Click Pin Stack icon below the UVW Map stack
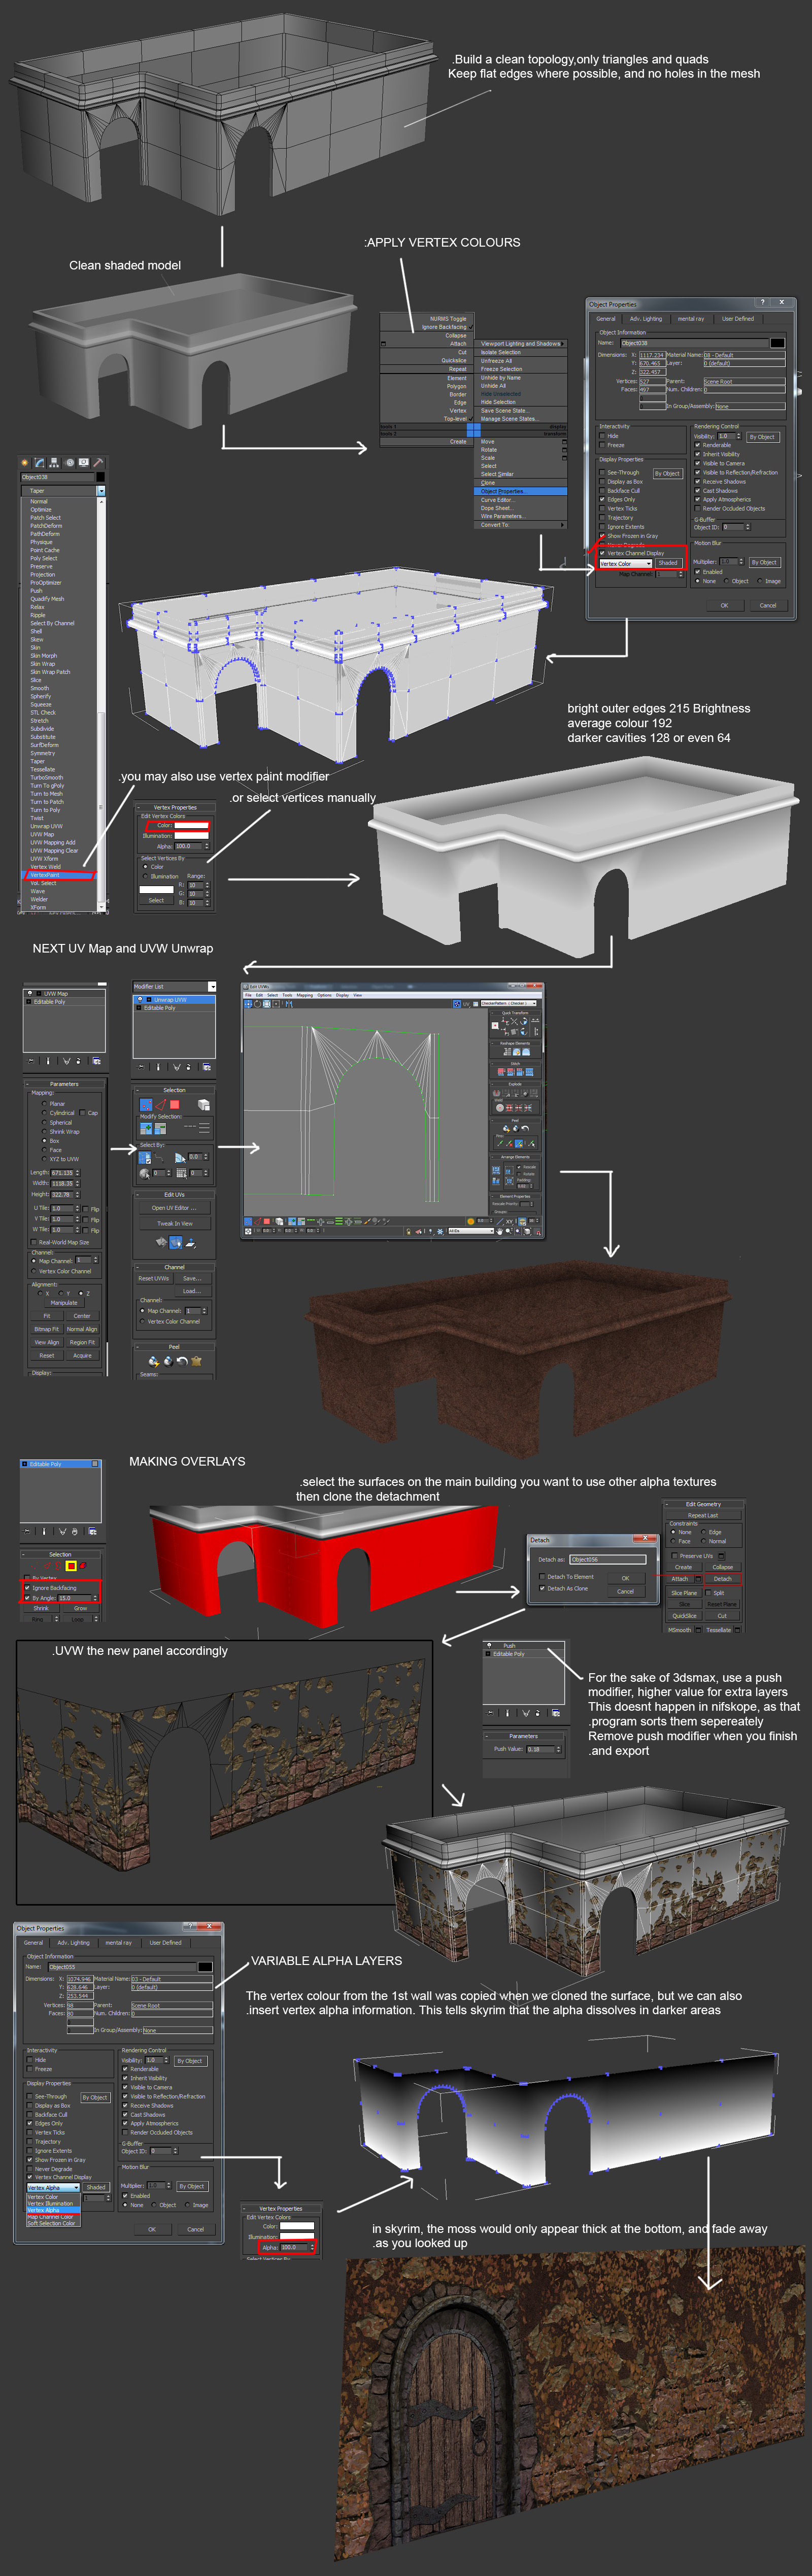812x2576 pixels. (x=31, y=1060)
